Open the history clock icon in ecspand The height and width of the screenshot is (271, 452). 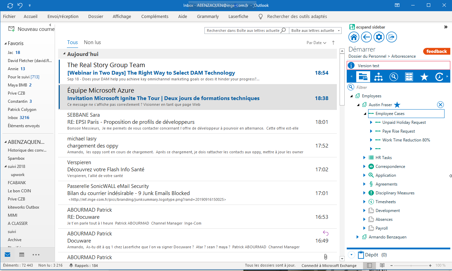439,77
